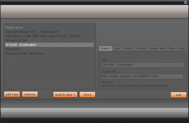This screenshot has height=123, width=189.
Task: Remove the selected playlist item
Action: pos(30,94)
